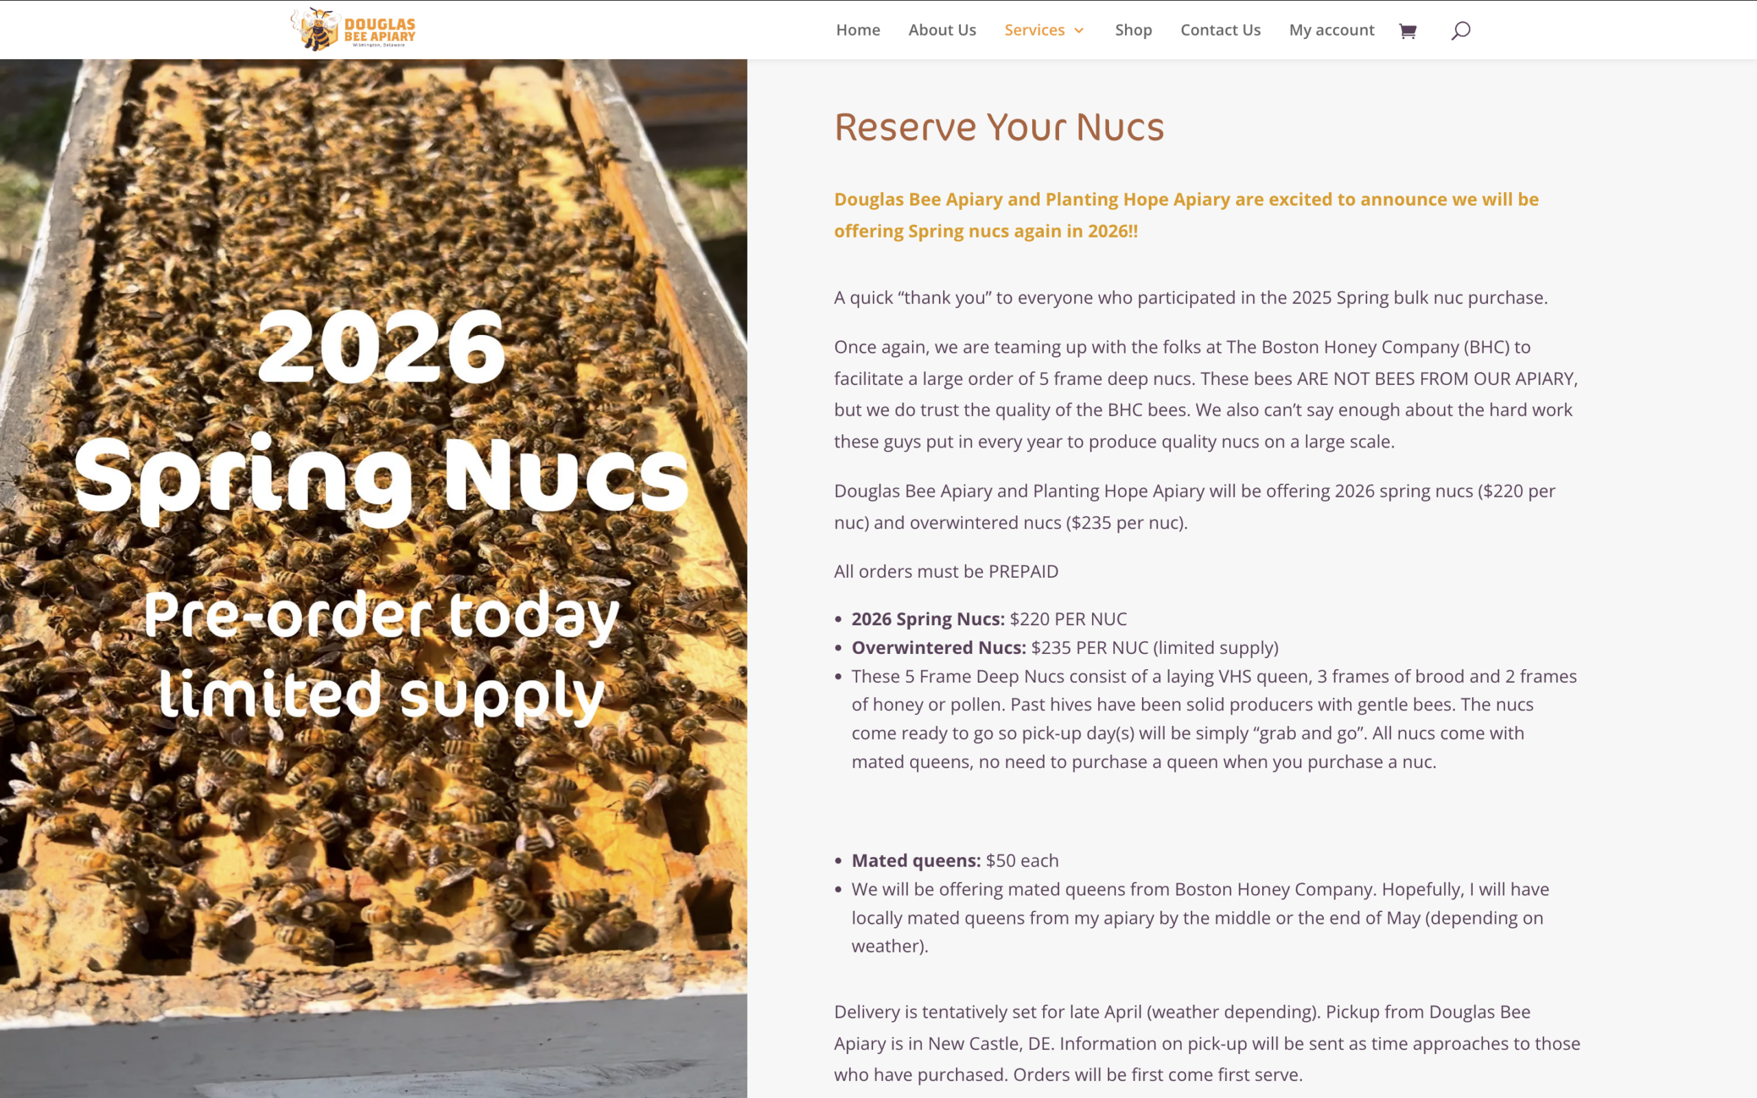Open the Contact Us page
Image resolution: width=1757 pixels, height=1098 pixels.
pyautogui.click(x=1220, y=30)
